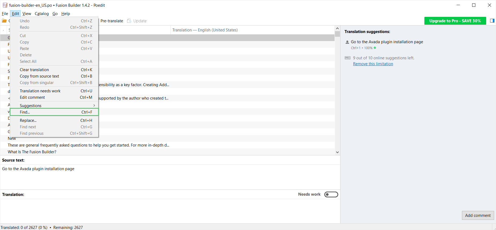The height and width of the screenshot is (230, 496).
Task: Click the Pre-translate toolbar button
Action: [x=112, y=21]
